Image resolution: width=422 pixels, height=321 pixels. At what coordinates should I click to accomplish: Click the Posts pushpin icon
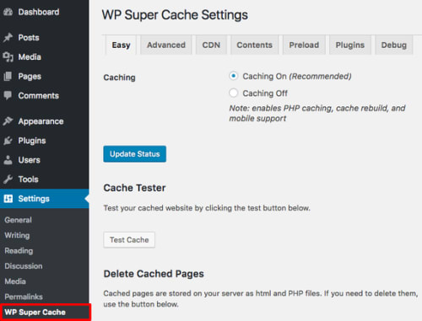click(8, 37)
